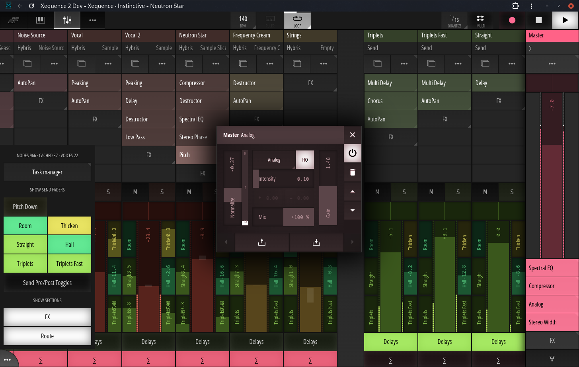Select the mixer view tab
Screen dimensions: 579x367
(x=67, y=20)
